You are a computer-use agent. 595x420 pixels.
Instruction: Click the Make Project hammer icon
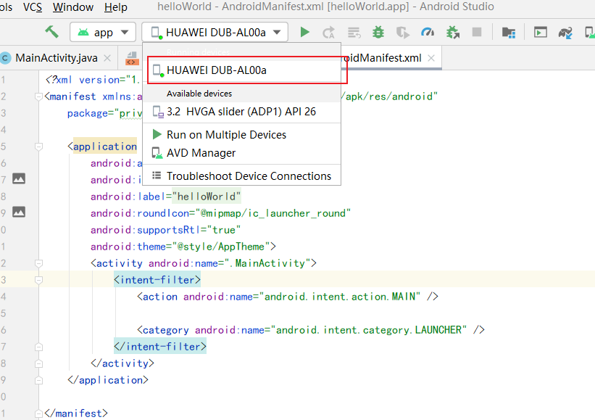52,32
